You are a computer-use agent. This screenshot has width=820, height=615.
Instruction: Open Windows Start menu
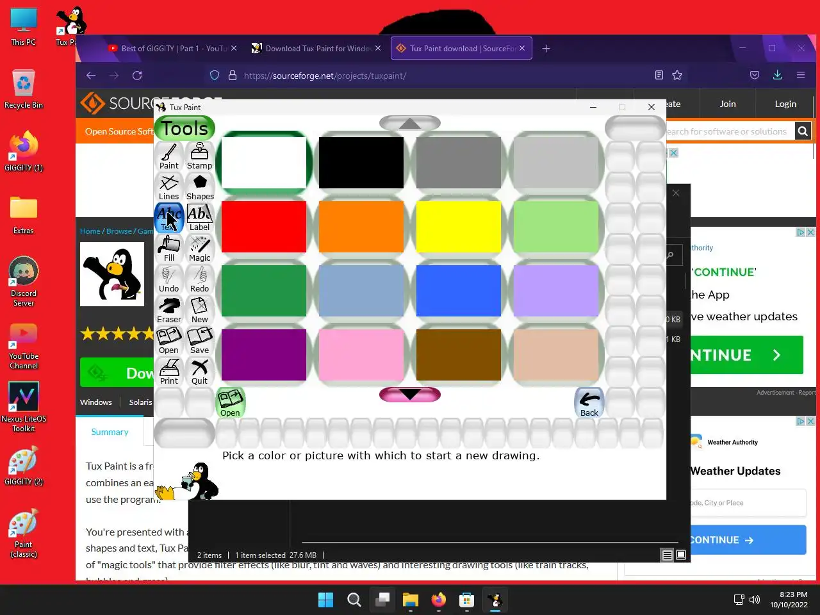325,600
